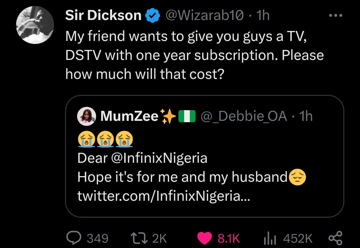The height and width of the screenshot is (248, 360).
Task: Click the 349 replies count
Action: [97, 238]
